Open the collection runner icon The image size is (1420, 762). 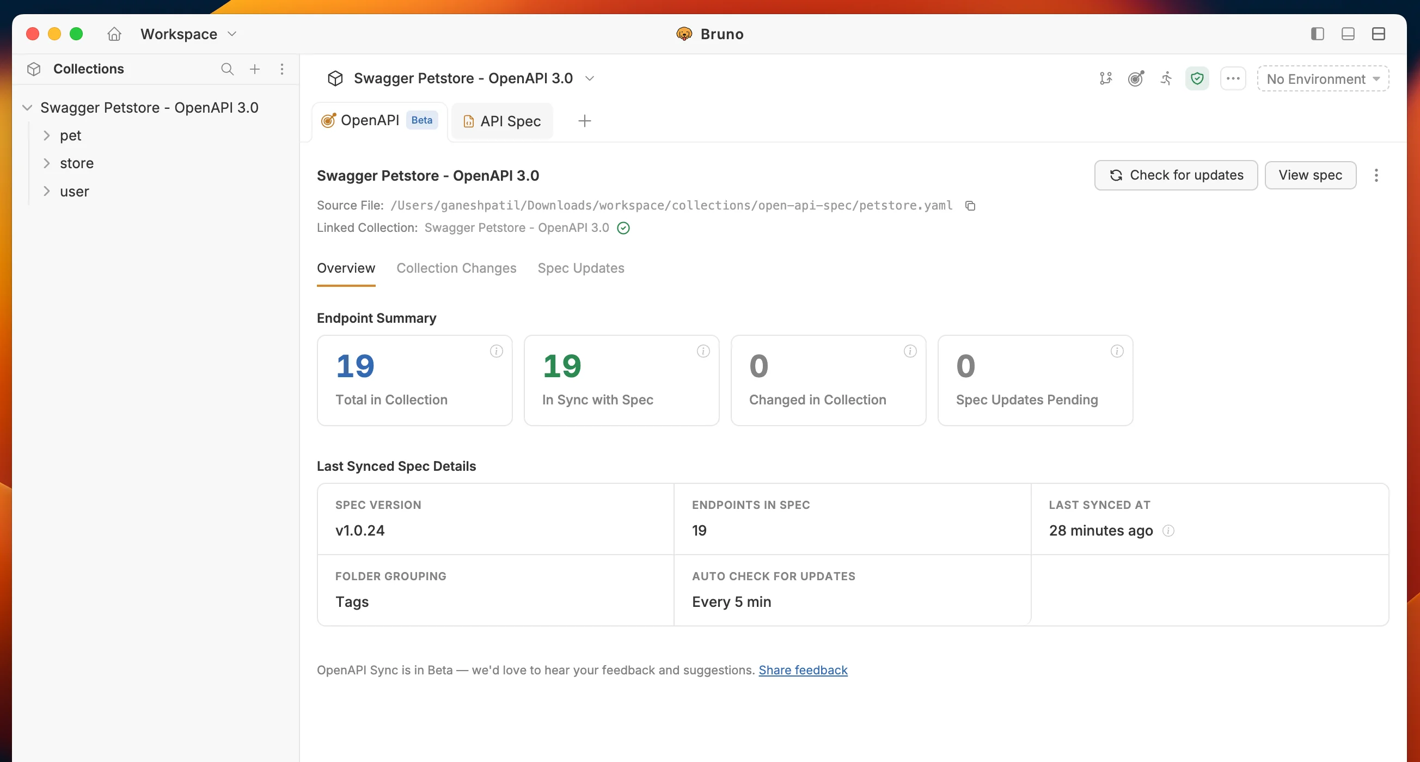click(x=1166, y=79)
